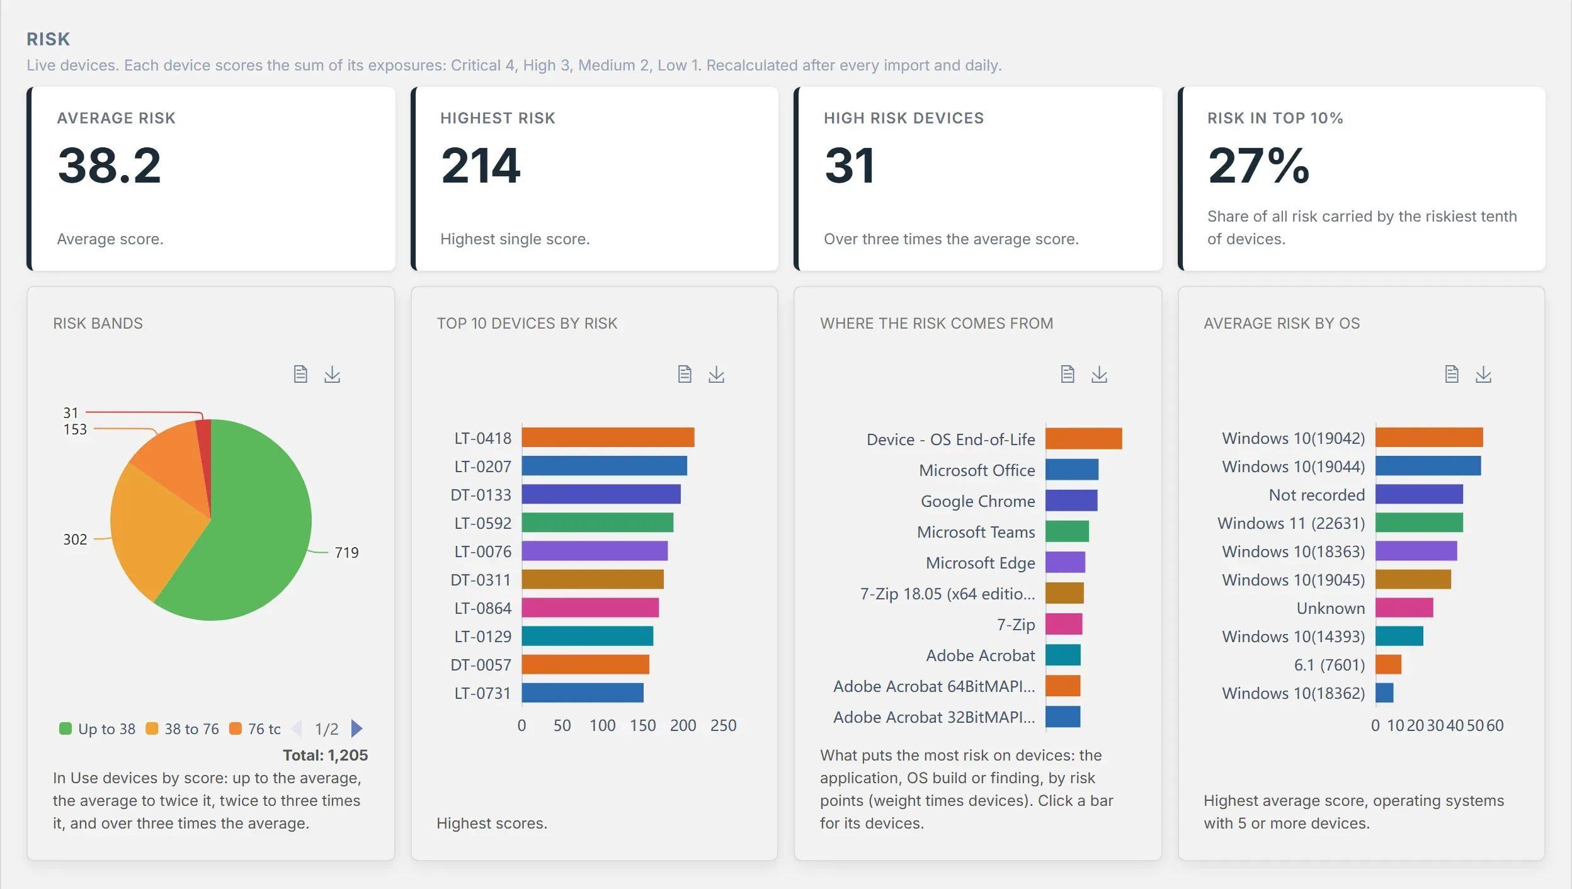Click the Microsoft Office risk bar
Screen dimensions: 1572x889
point(1072,470)
